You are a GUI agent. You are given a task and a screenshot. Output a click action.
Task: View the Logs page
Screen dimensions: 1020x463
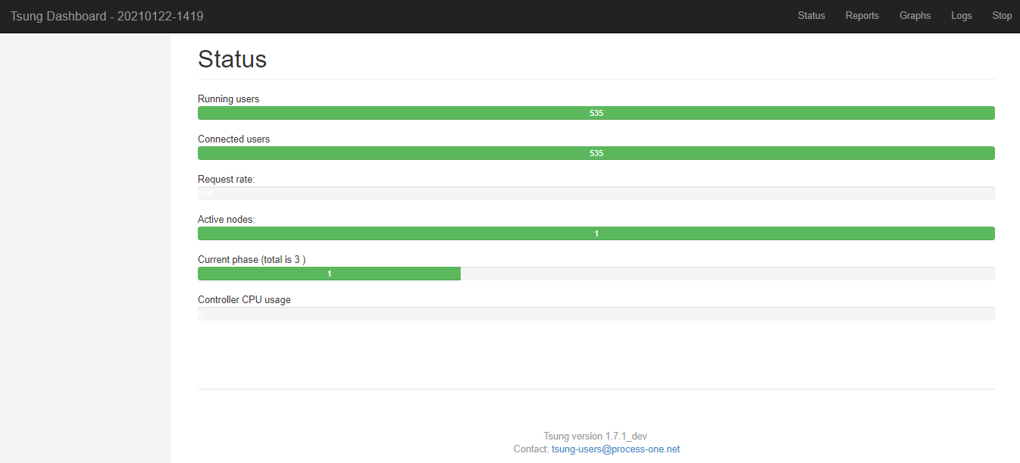click(x=961, y=16)
